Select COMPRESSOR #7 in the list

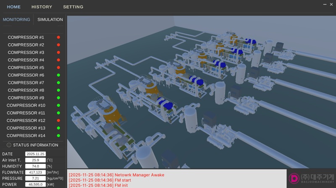[x=26, y=83]
